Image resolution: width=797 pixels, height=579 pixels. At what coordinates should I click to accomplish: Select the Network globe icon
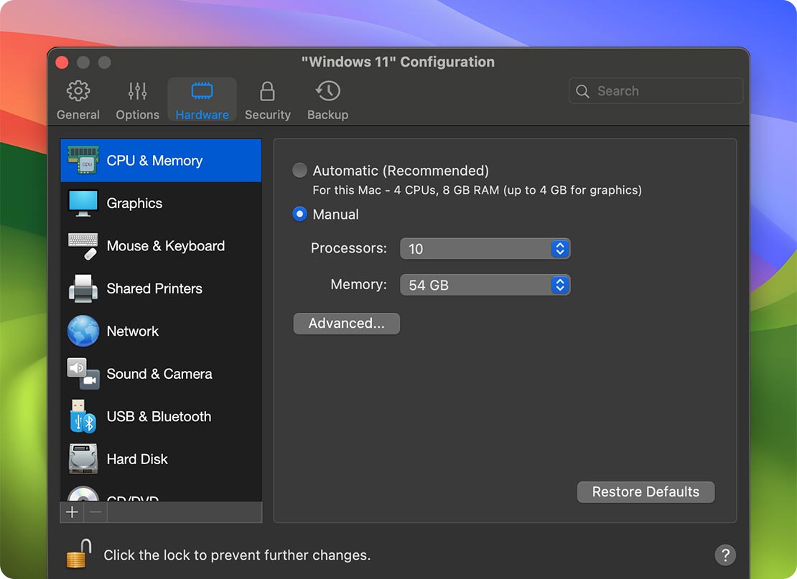pyautogui.click(x=83, y=331)
